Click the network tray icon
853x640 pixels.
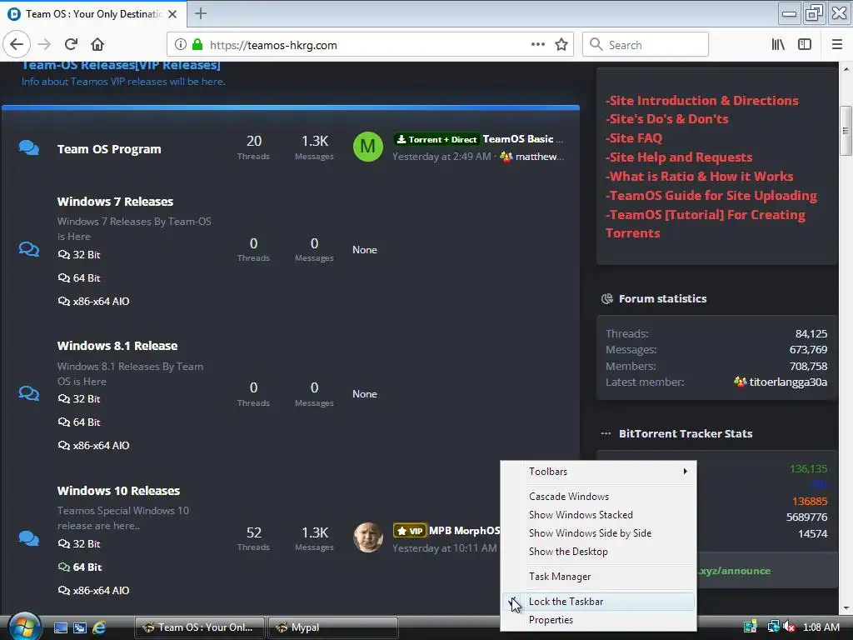pos(773,627)
